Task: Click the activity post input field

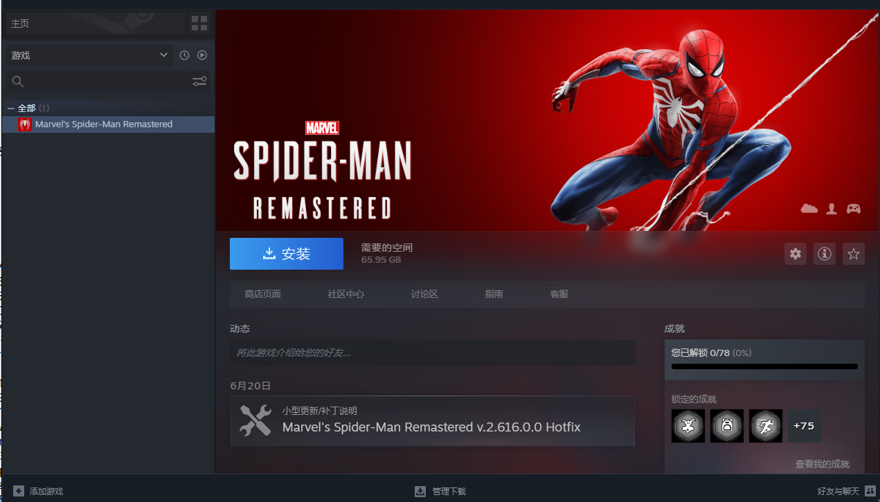Action: [433, 353]
